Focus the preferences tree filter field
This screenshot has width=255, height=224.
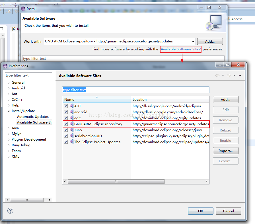pos(28,75)
